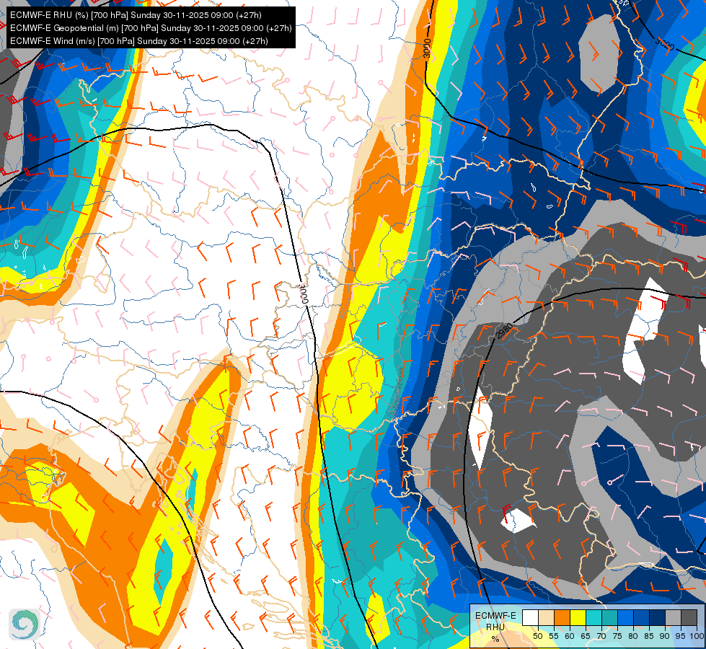
Task: Select the orange 55-60 legend swatch
Action: tap(562, 617)
